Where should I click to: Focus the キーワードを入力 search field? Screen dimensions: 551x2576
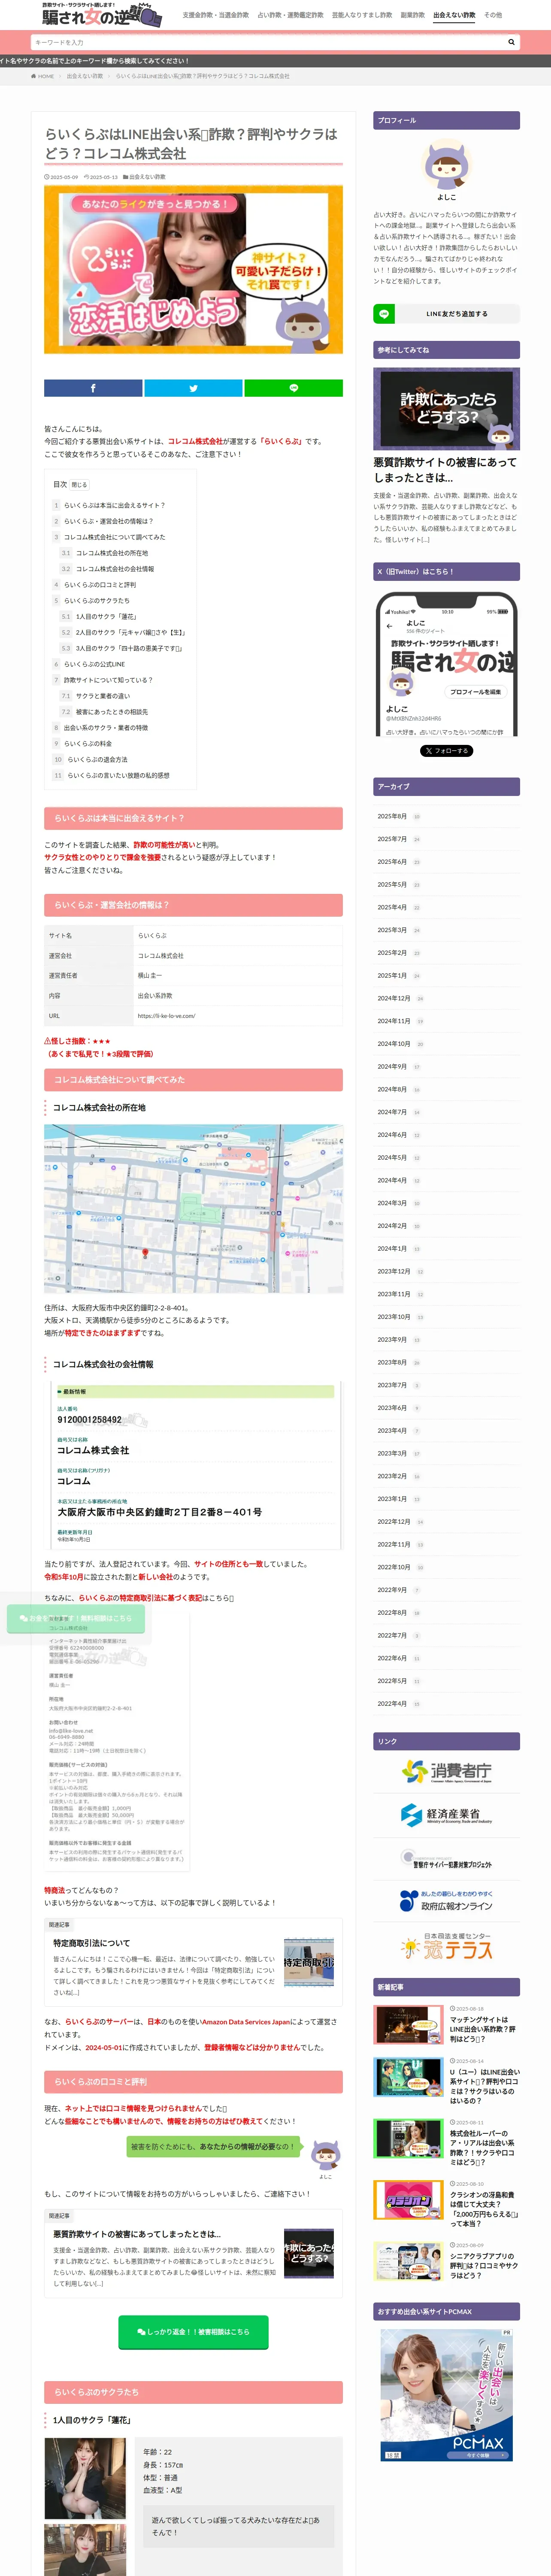tap(267, 42)
